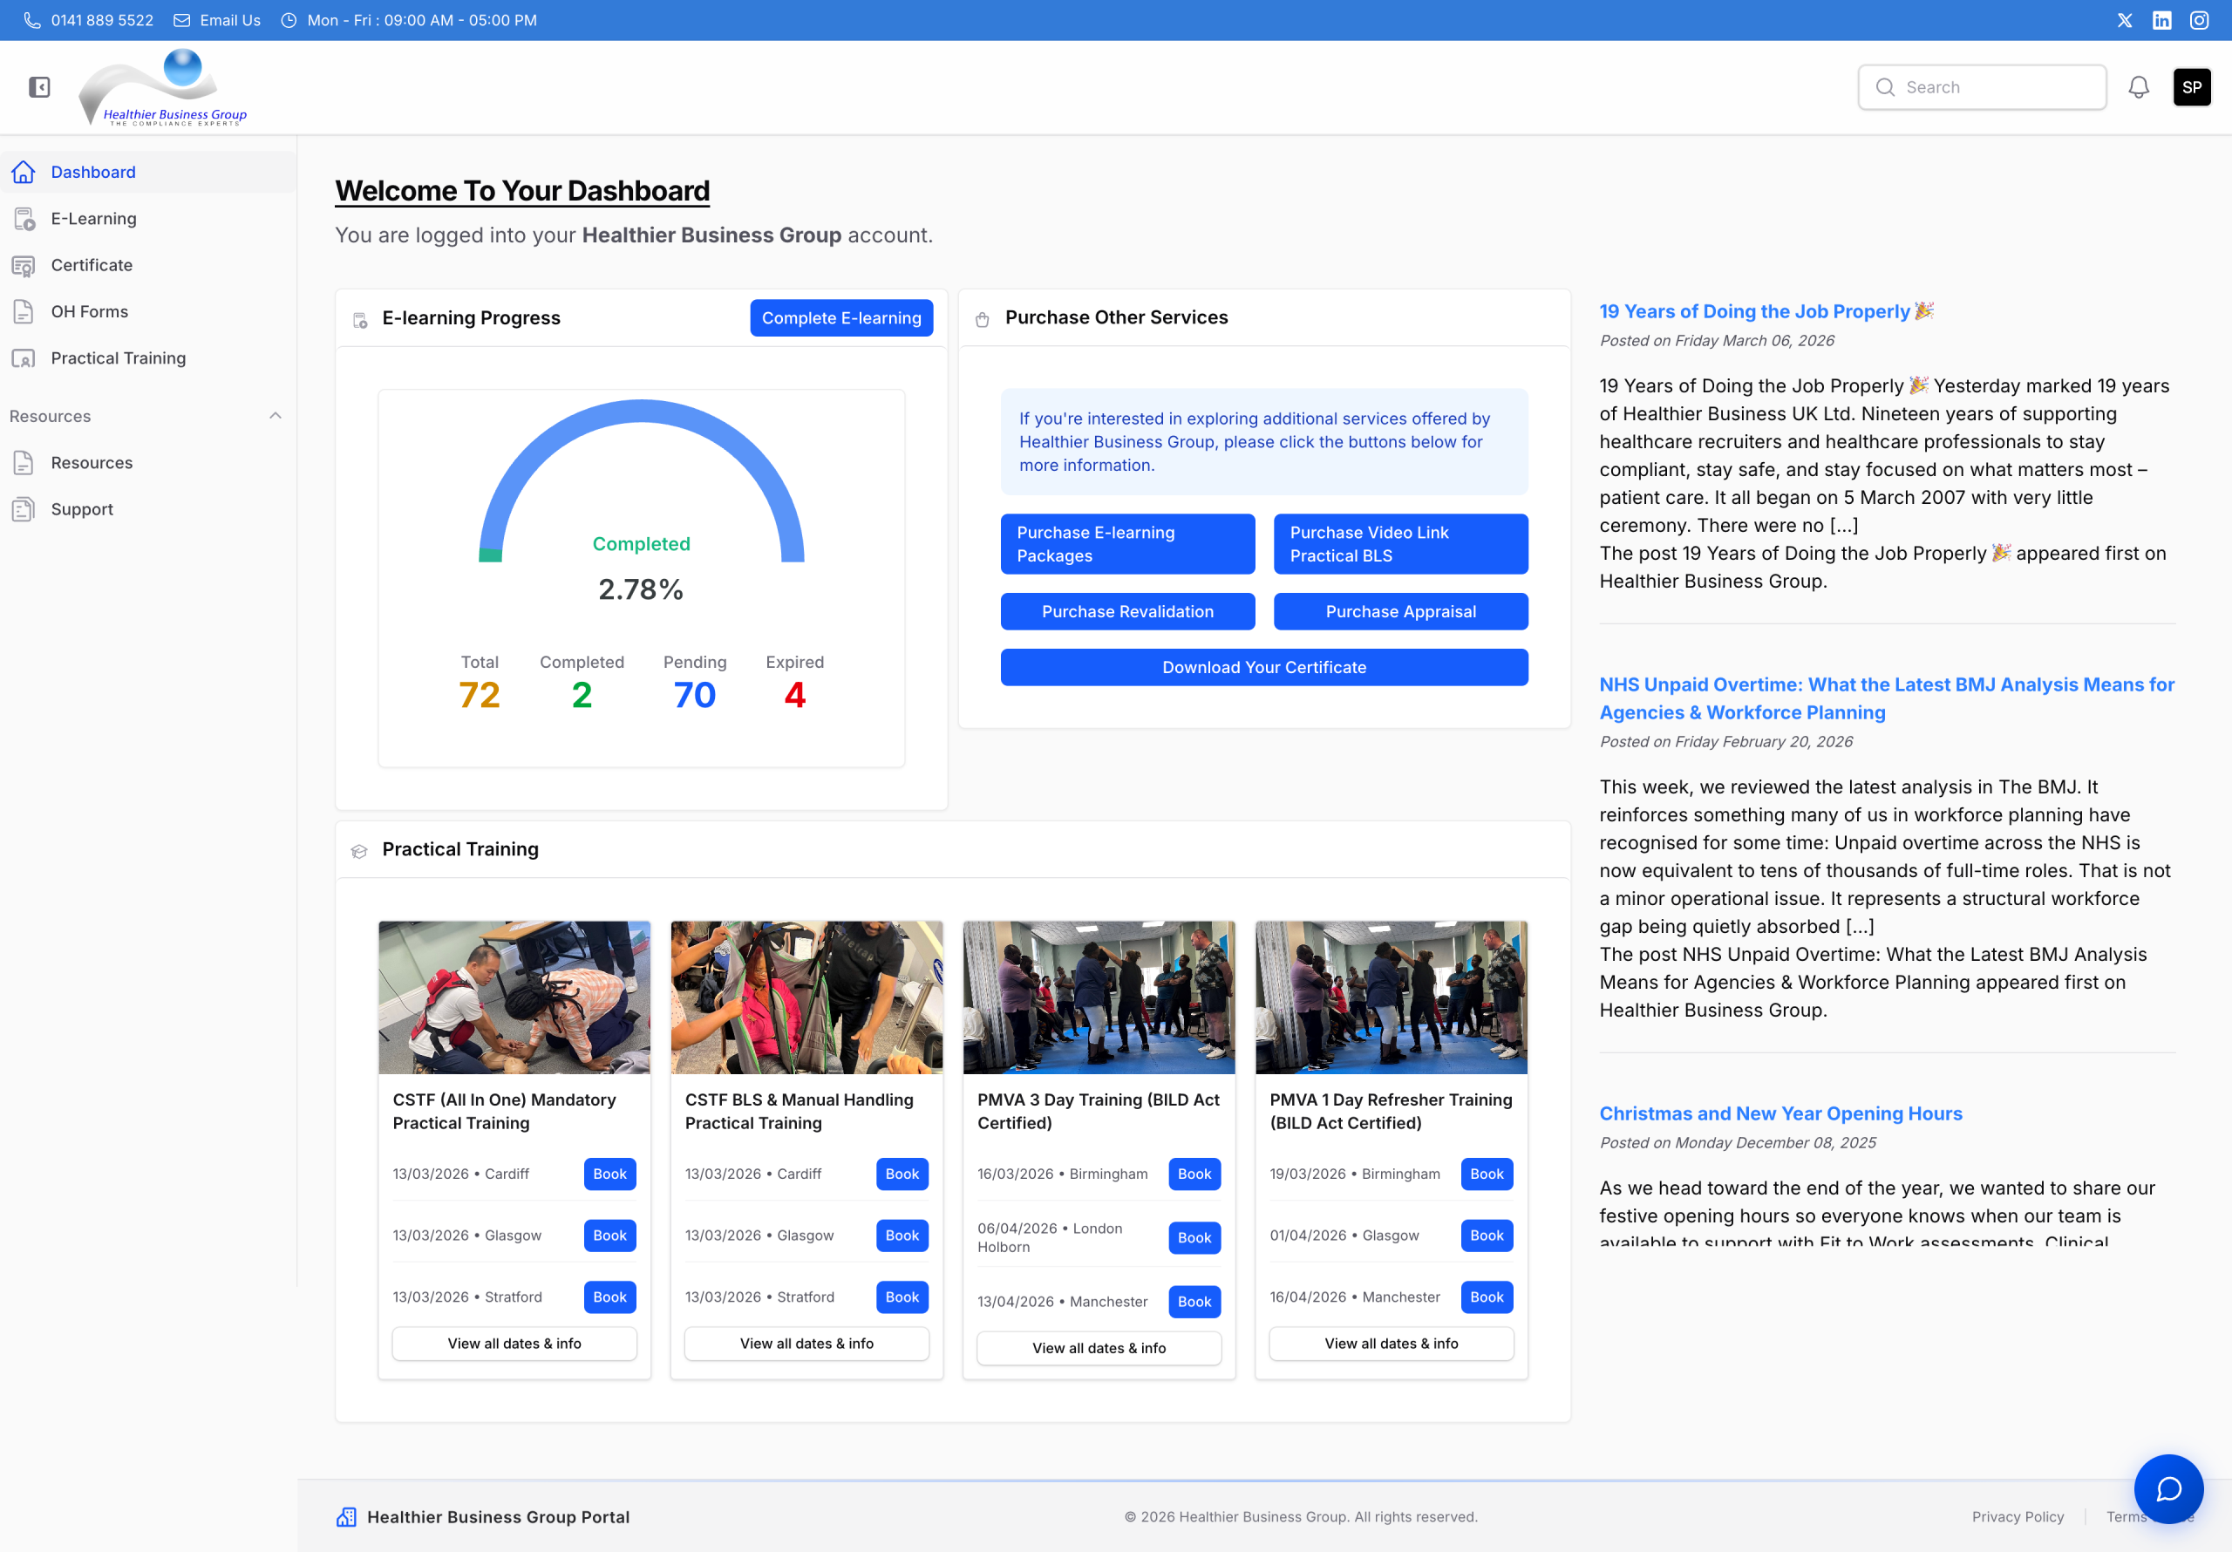Click the SP user avatar

click(2191, 87)
